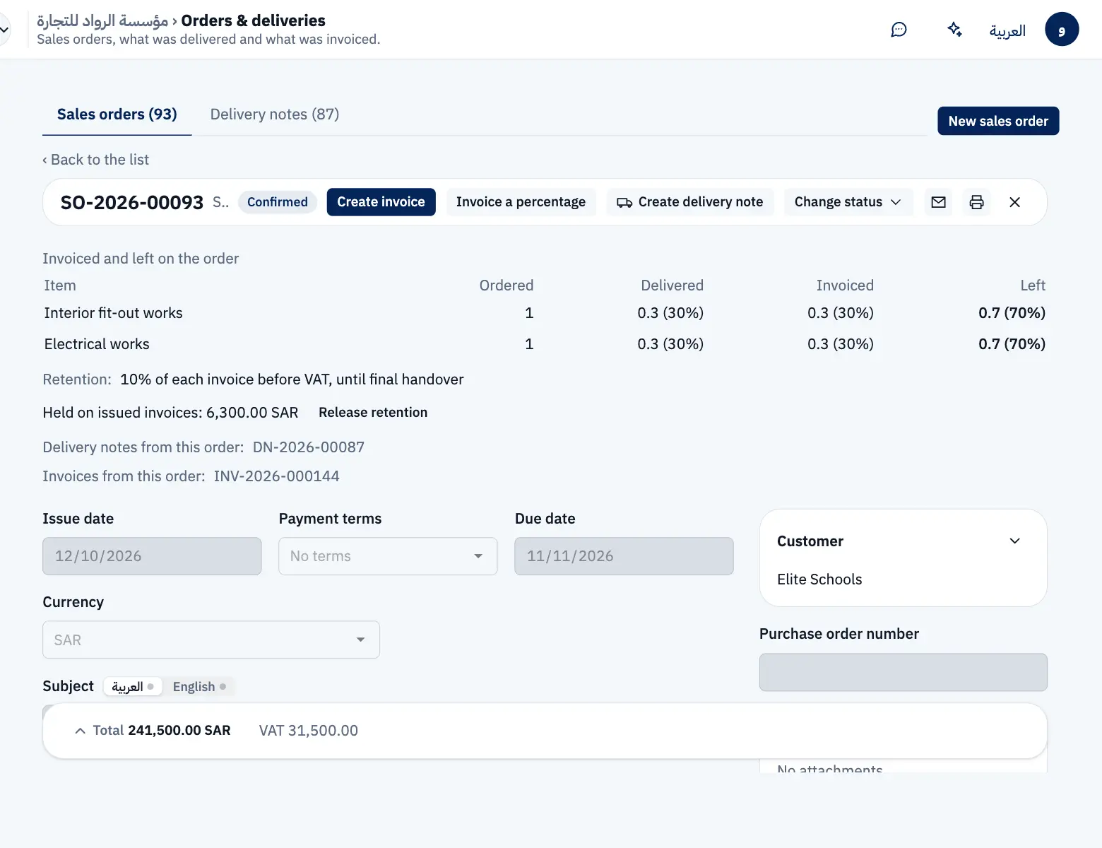Screen dimensions: 1102x848
Task: Print the sales order
Action: [x=976, y=202]
